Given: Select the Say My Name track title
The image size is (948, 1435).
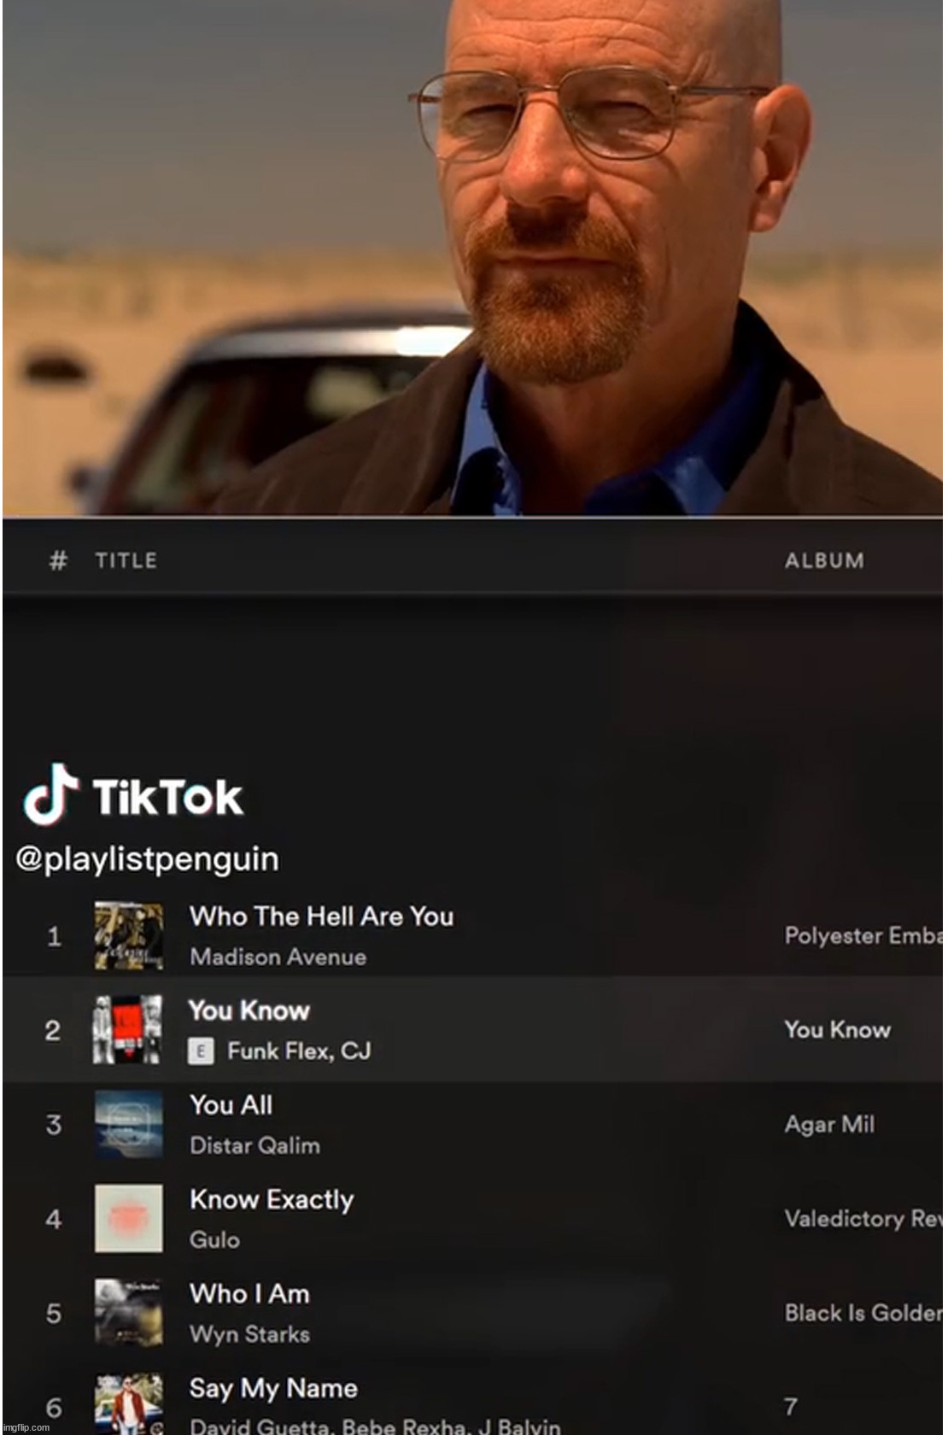Looking at the screenshot, I should 273,1388.
